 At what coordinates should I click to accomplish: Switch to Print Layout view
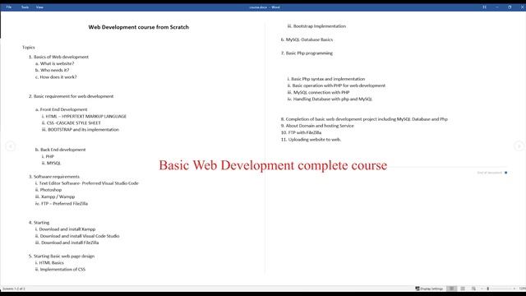[x=463, y=289]
